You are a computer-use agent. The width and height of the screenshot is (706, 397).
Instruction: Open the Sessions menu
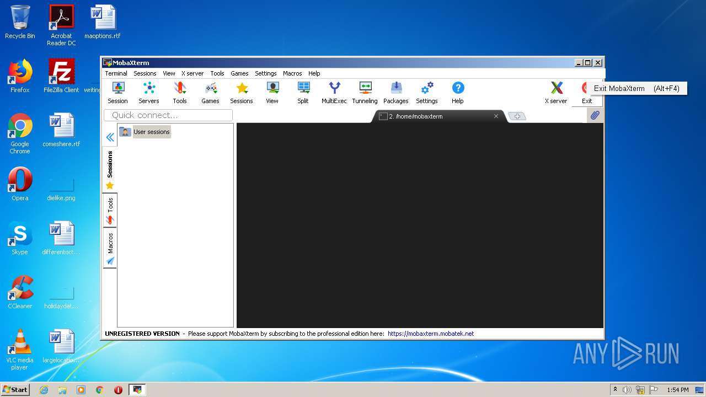(x=145, y=73)
